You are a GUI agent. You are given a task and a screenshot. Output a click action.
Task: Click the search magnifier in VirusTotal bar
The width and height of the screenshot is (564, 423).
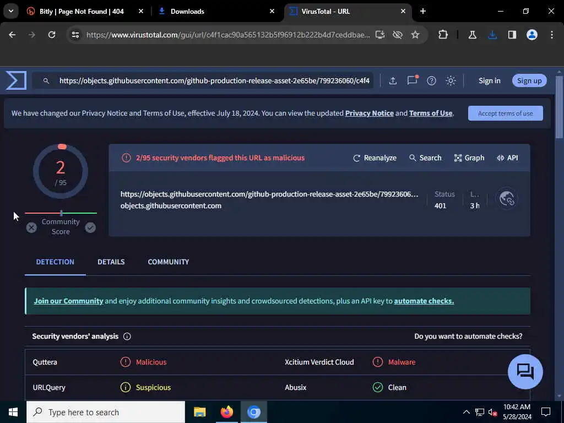[46, 80]
